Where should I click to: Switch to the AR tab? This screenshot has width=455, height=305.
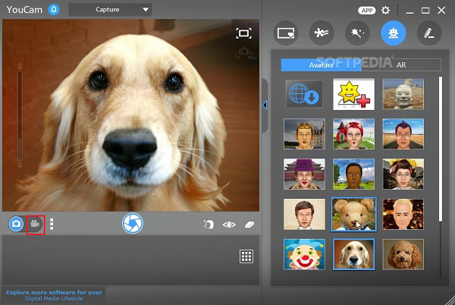(x=400, y=65)
